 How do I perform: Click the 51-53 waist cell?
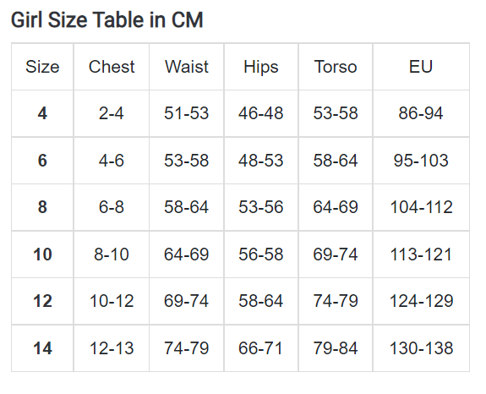pos(187,113)
